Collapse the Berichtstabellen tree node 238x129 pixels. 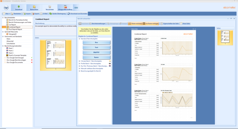click(1, 18)
